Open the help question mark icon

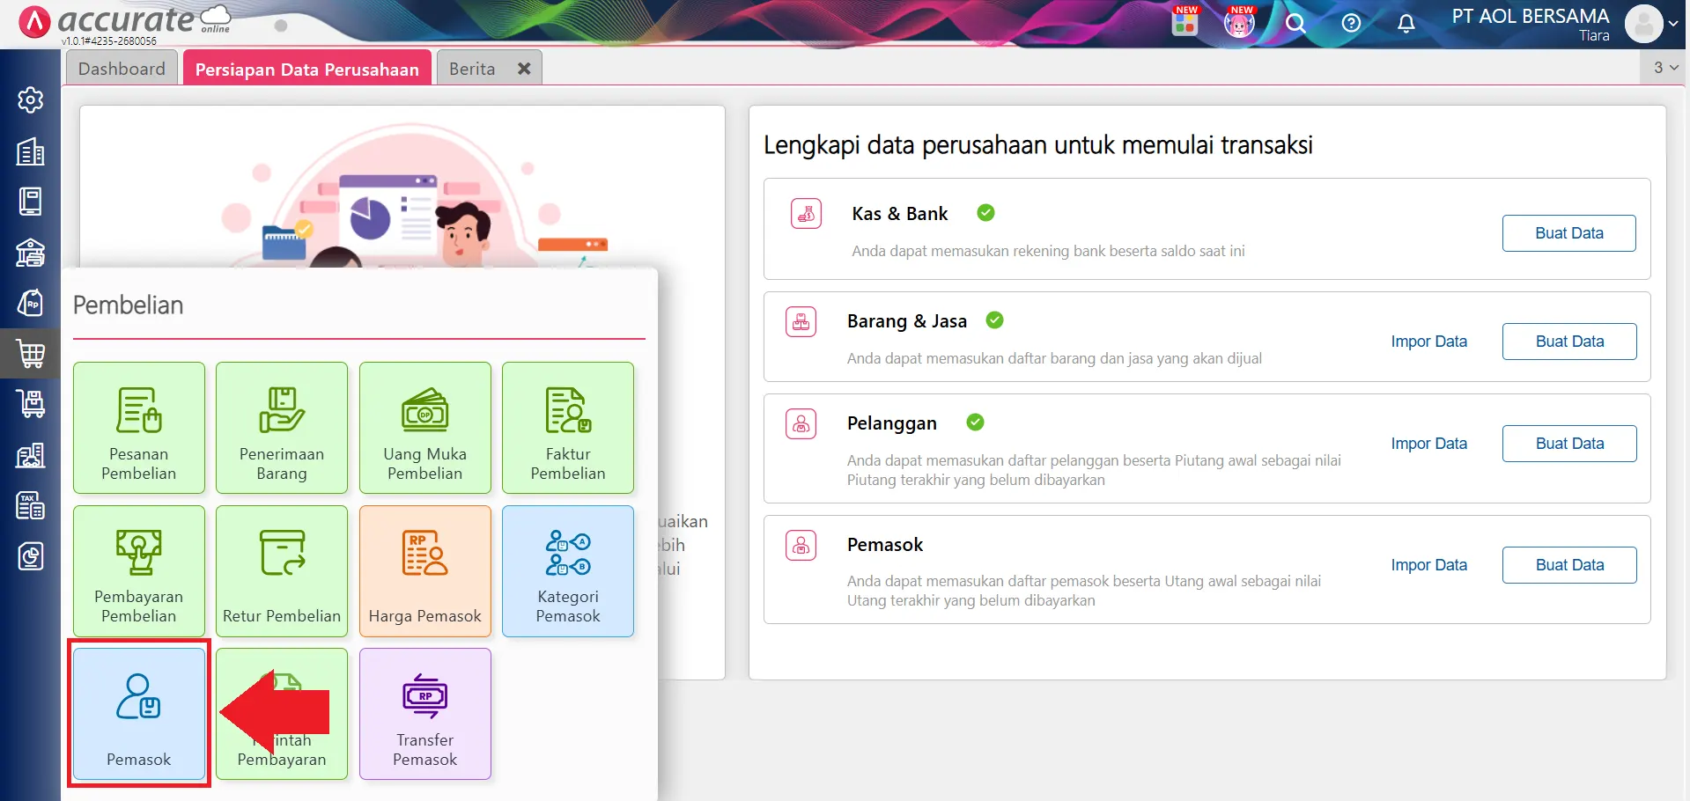[1351, 23]
